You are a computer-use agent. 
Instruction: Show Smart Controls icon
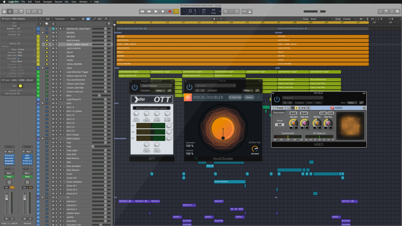pos(28,11)
